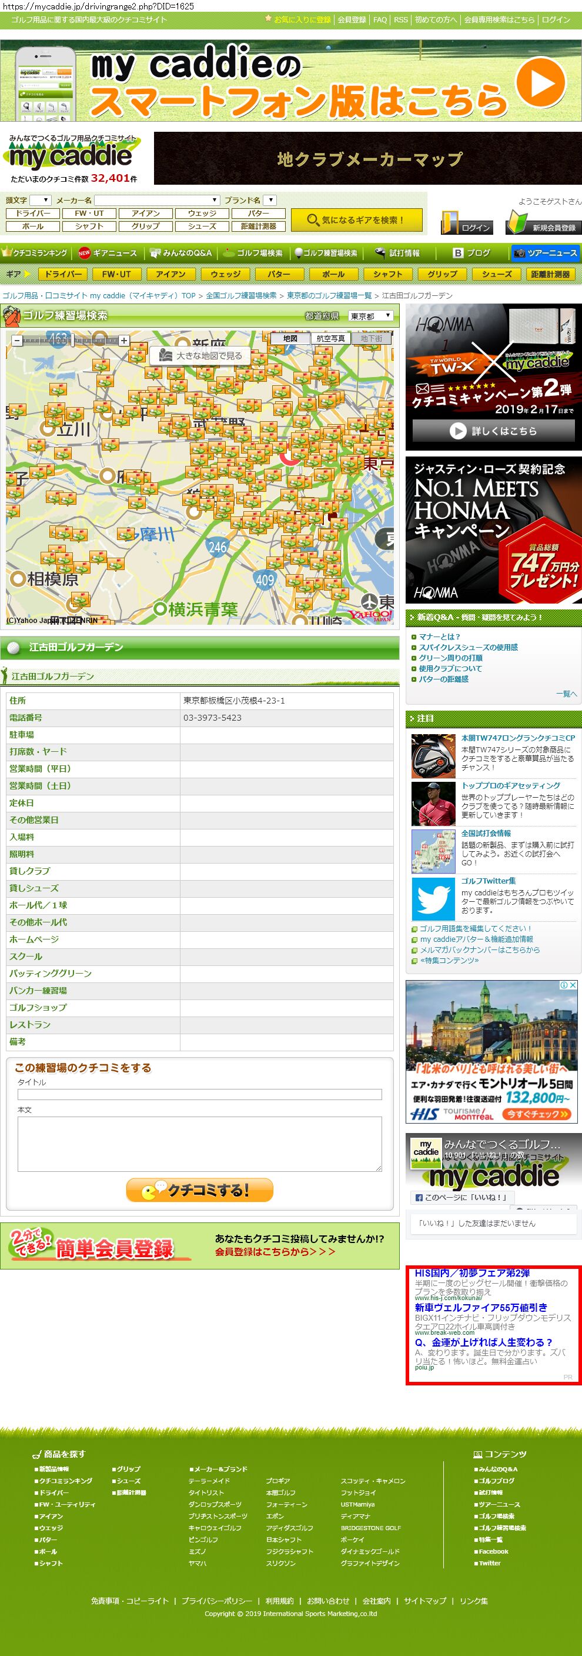This screenshot has width=582, height=1656.
Task: Toggle the 地下街 map layer
Action: (372, 339)
